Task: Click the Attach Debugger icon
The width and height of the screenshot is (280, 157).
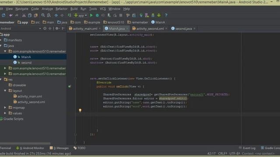Action: point(109,16)
